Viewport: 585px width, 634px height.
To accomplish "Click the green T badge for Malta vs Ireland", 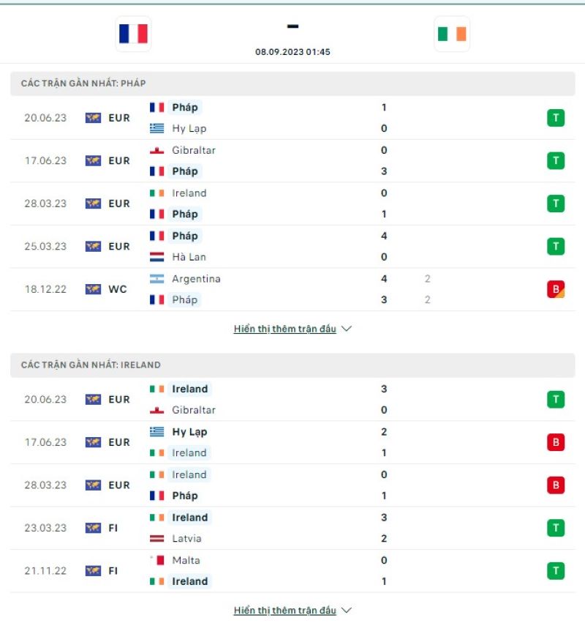I will coord(556,570).
